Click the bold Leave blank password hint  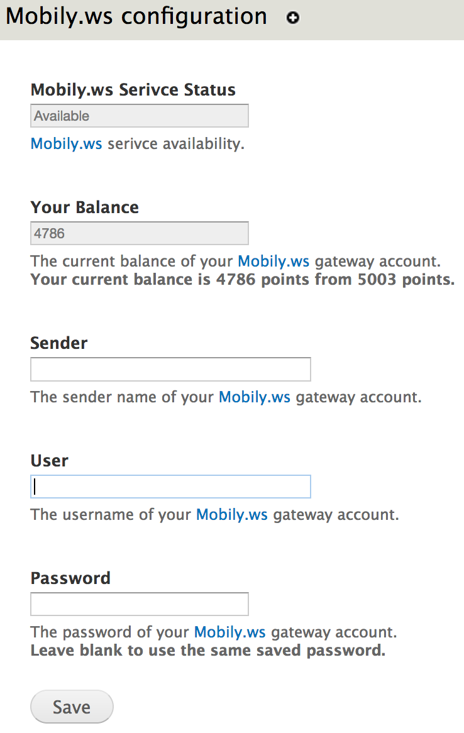click(207, 650)
